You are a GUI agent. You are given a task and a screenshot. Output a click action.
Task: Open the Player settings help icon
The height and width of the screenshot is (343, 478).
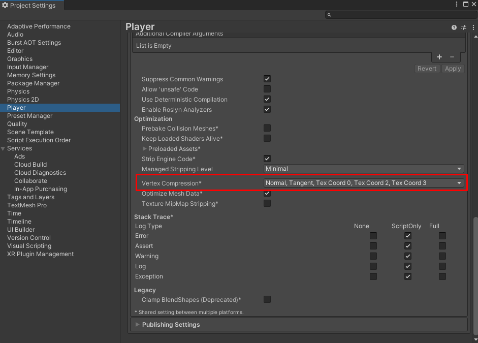pyautogui.click(x=454, y=27)
